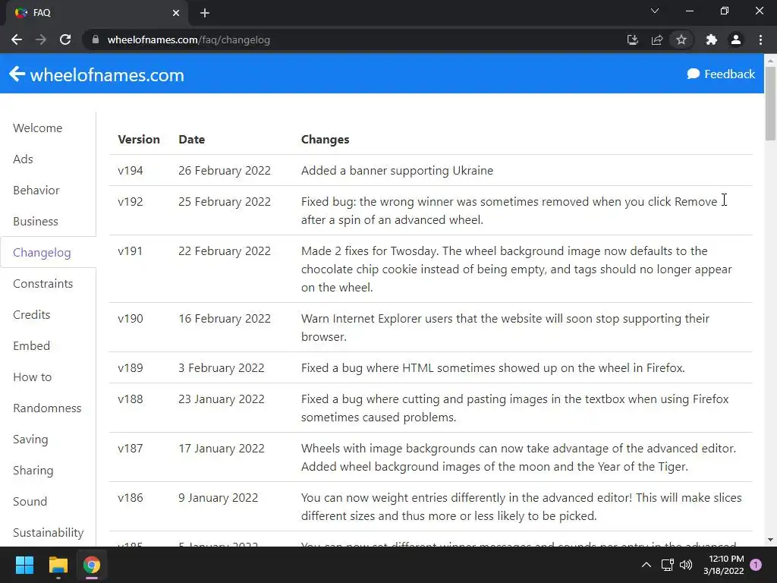The height and width of the screenshot is (583, 777).
Task: Go back using the browser back arrow
Action: (x=17, y=39)
